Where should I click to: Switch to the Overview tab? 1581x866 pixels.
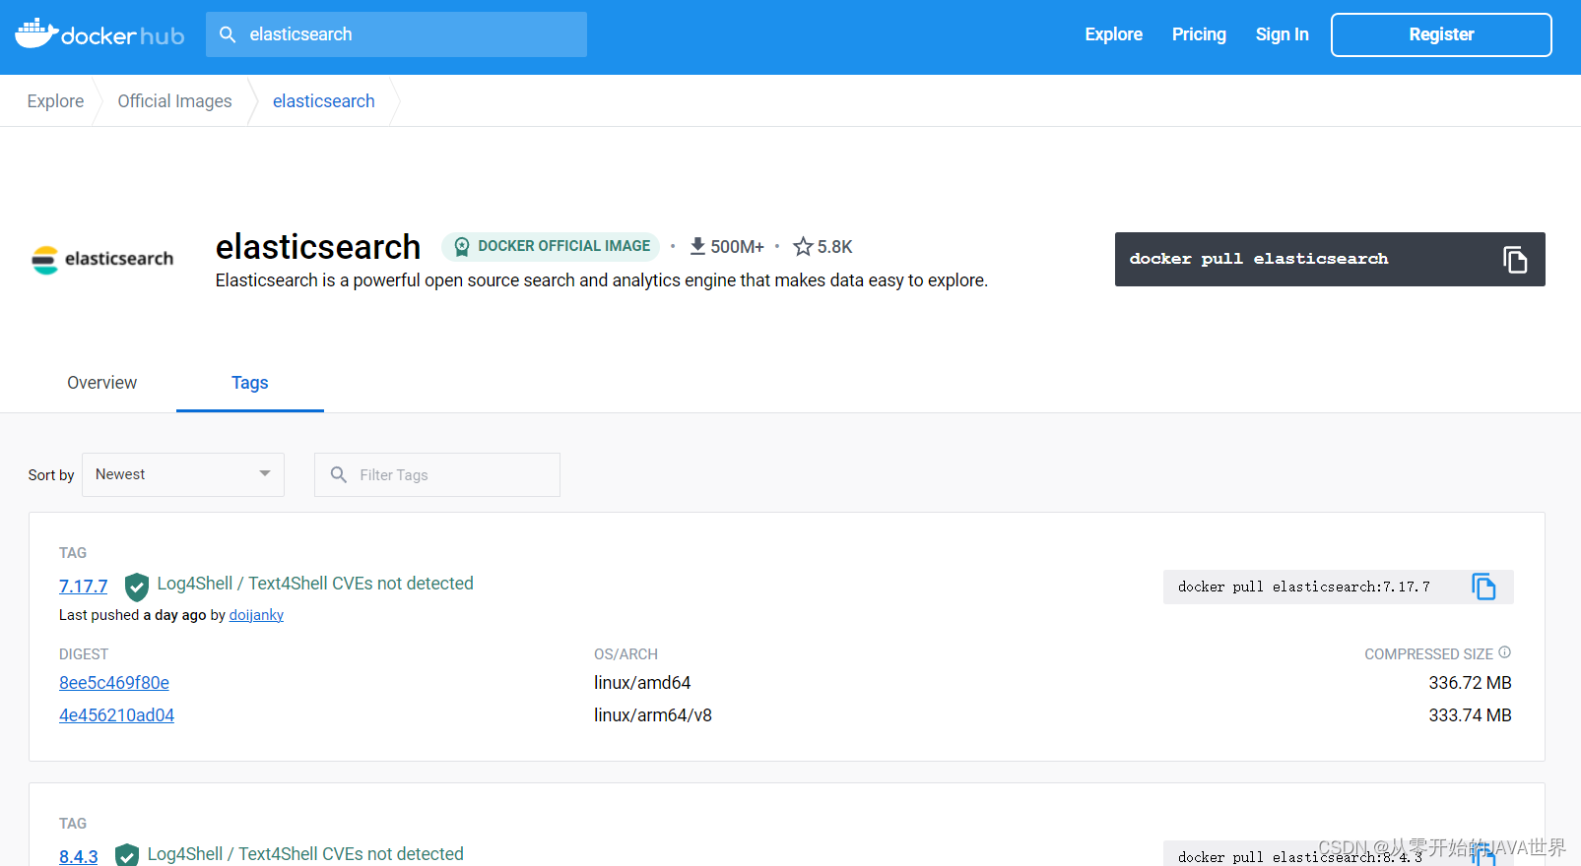(102, 383)
